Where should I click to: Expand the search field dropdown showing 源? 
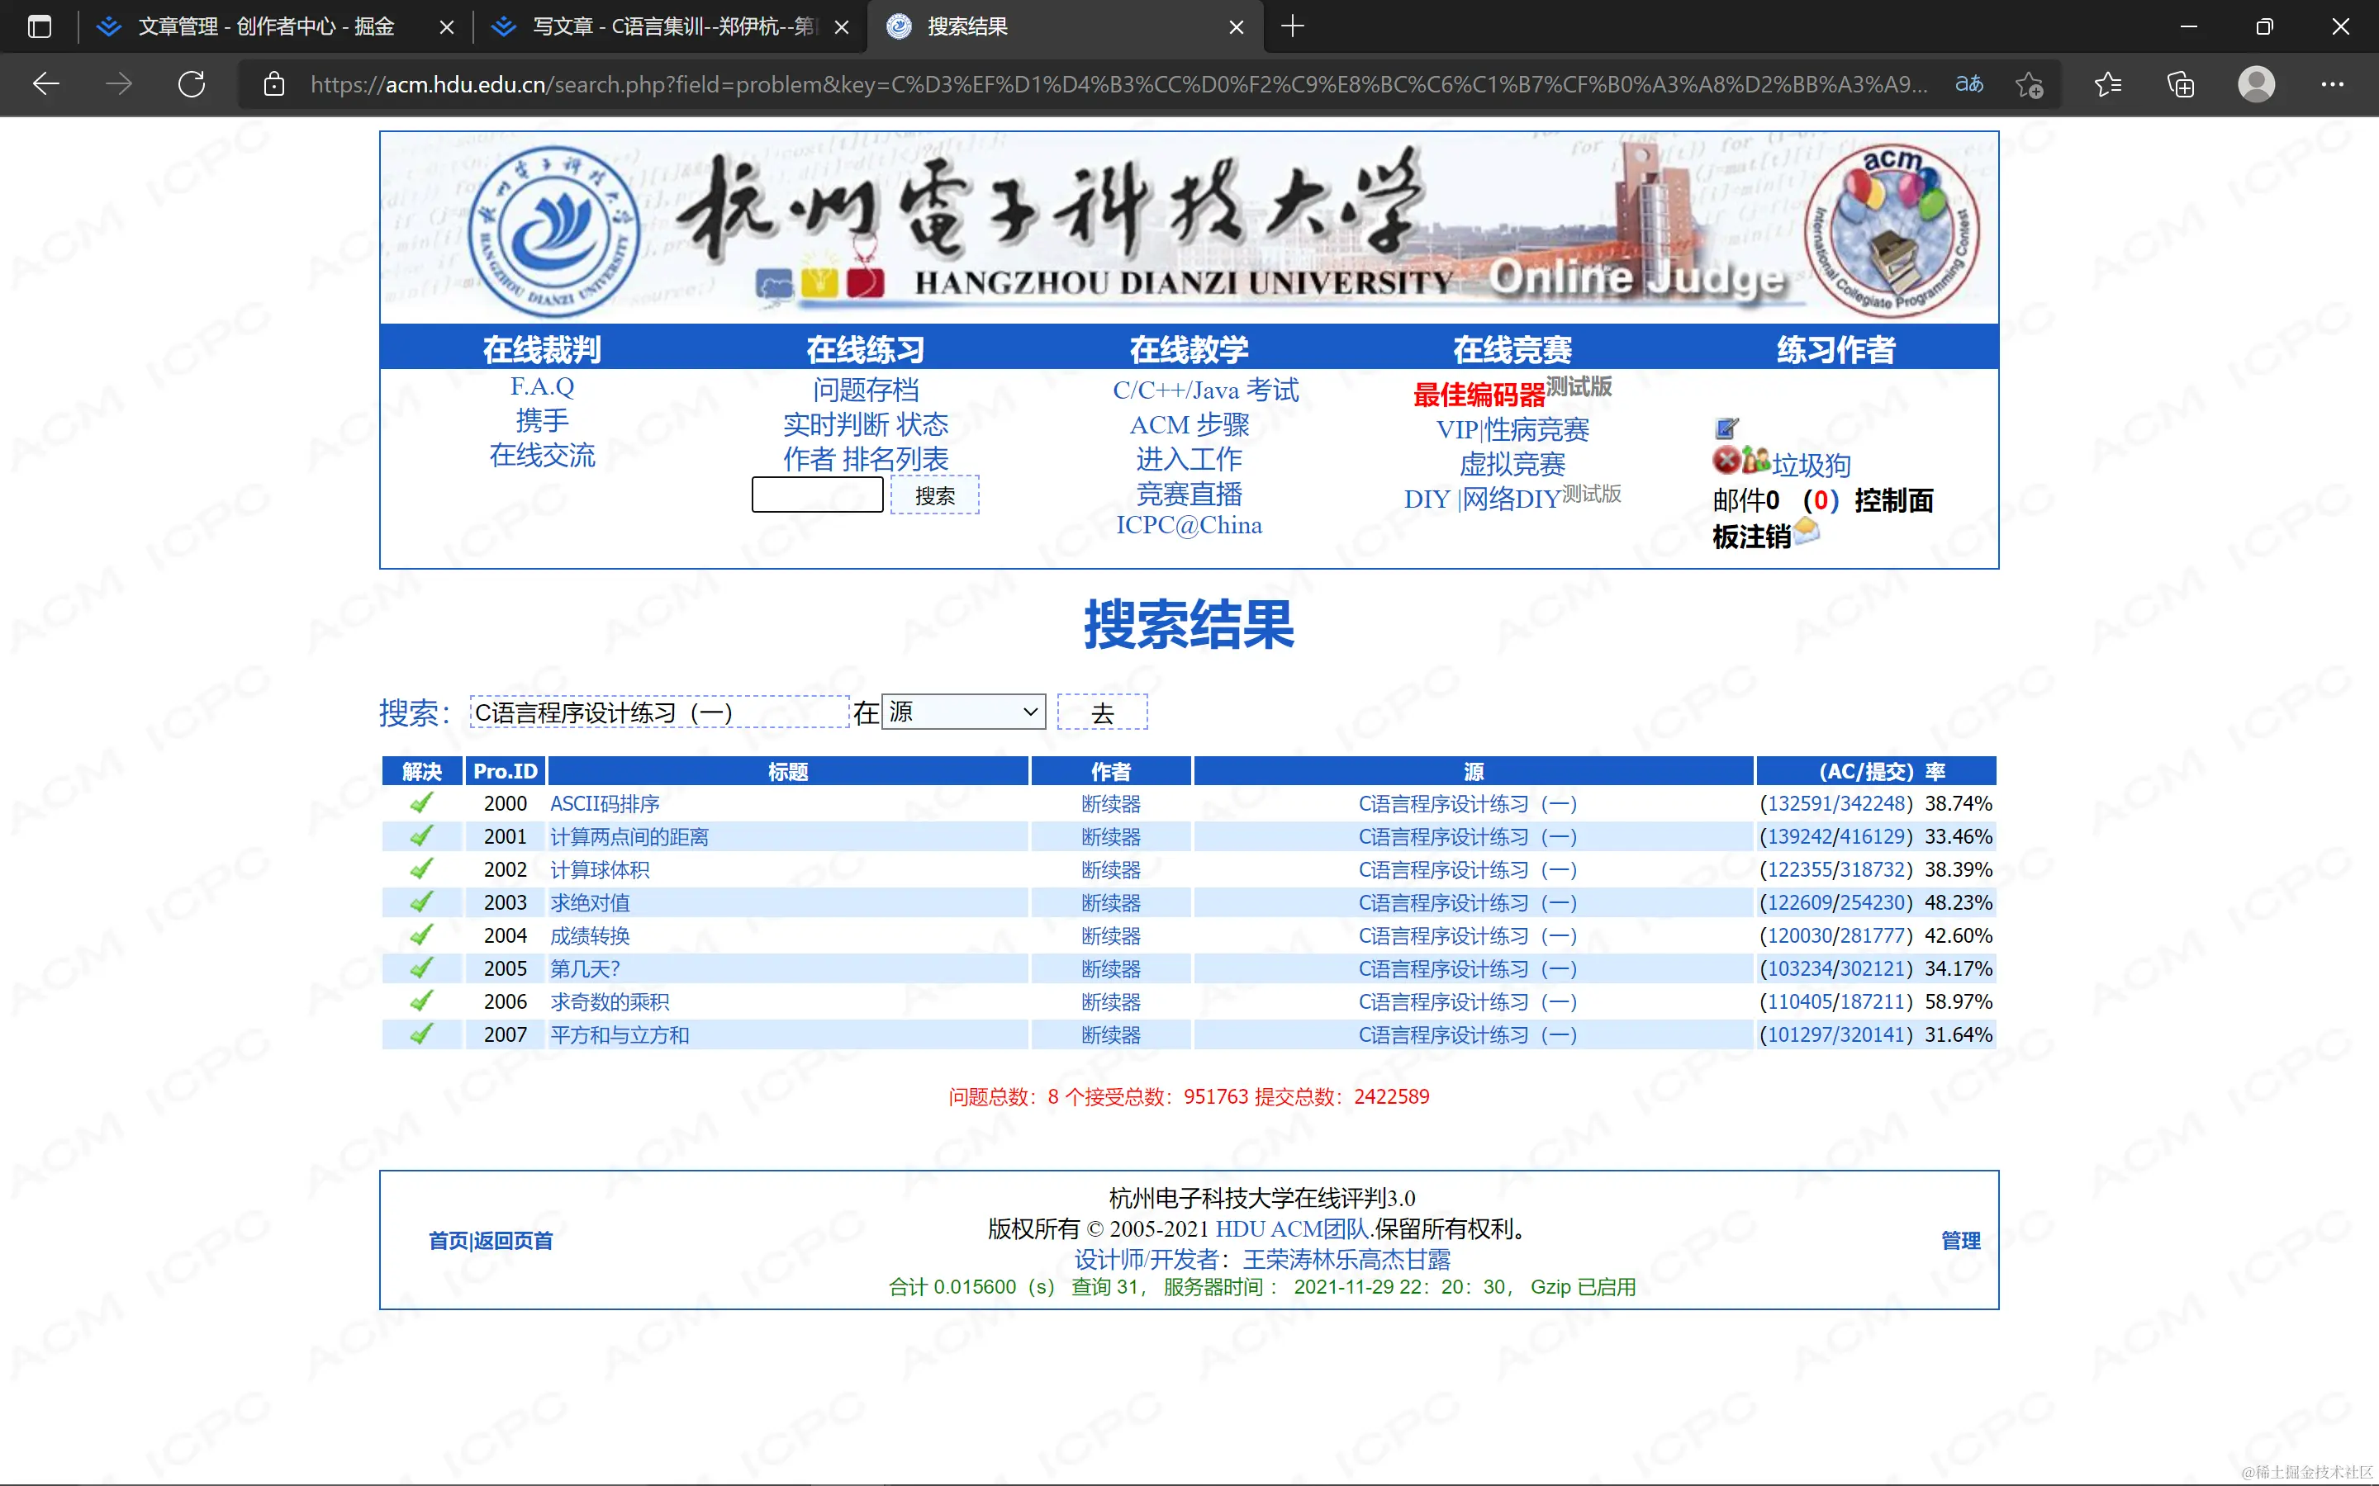(x=963, y=712)
